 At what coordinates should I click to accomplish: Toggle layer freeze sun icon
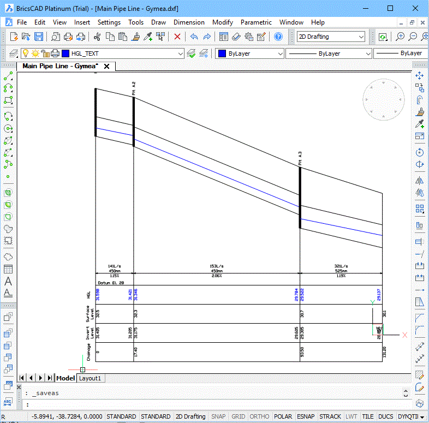pyautogui.click(x=35, y=53)
